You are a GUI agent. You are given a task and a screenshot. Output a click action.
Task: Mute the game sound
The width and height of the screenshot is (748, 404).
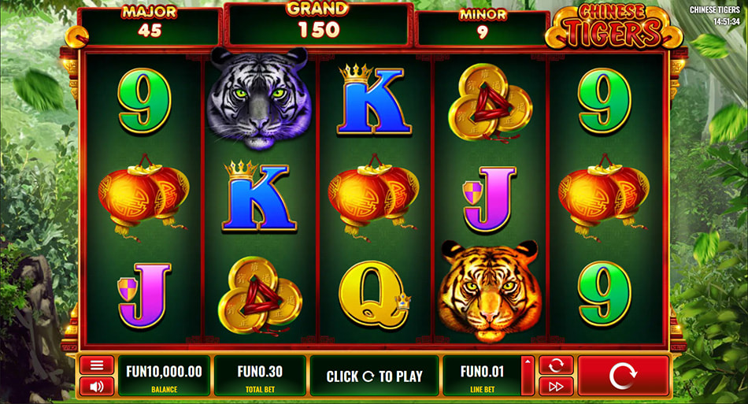[97, 386]
